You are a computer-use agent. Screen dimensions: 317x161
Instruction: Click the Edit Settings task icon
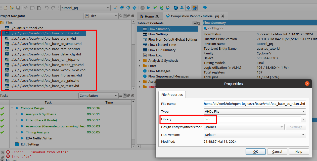17,144
